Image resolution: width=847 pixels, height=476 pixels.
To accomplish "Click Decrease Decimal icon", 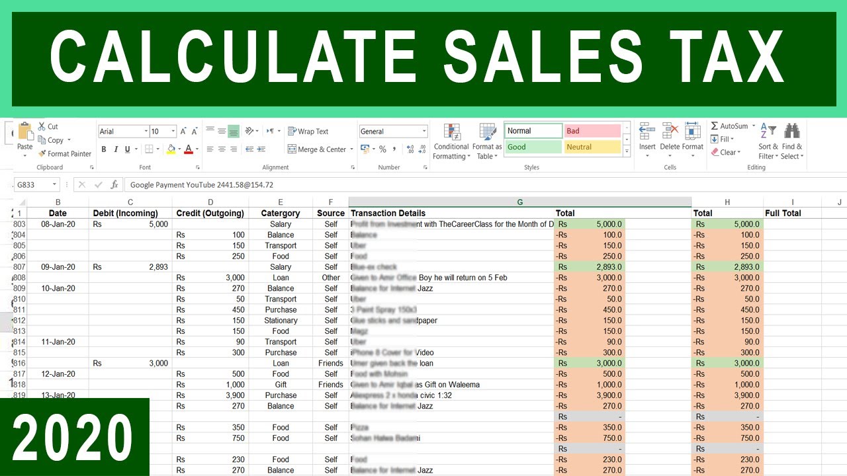I will [423, 149].
